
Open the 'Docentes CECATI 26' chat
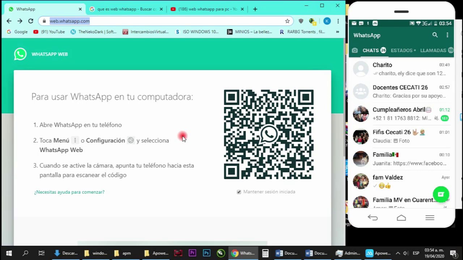(401, 91)
